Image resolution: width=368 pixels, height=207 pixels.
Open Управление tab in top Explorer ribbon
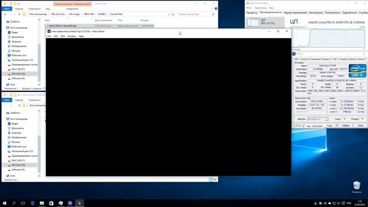tap(72, 9)
